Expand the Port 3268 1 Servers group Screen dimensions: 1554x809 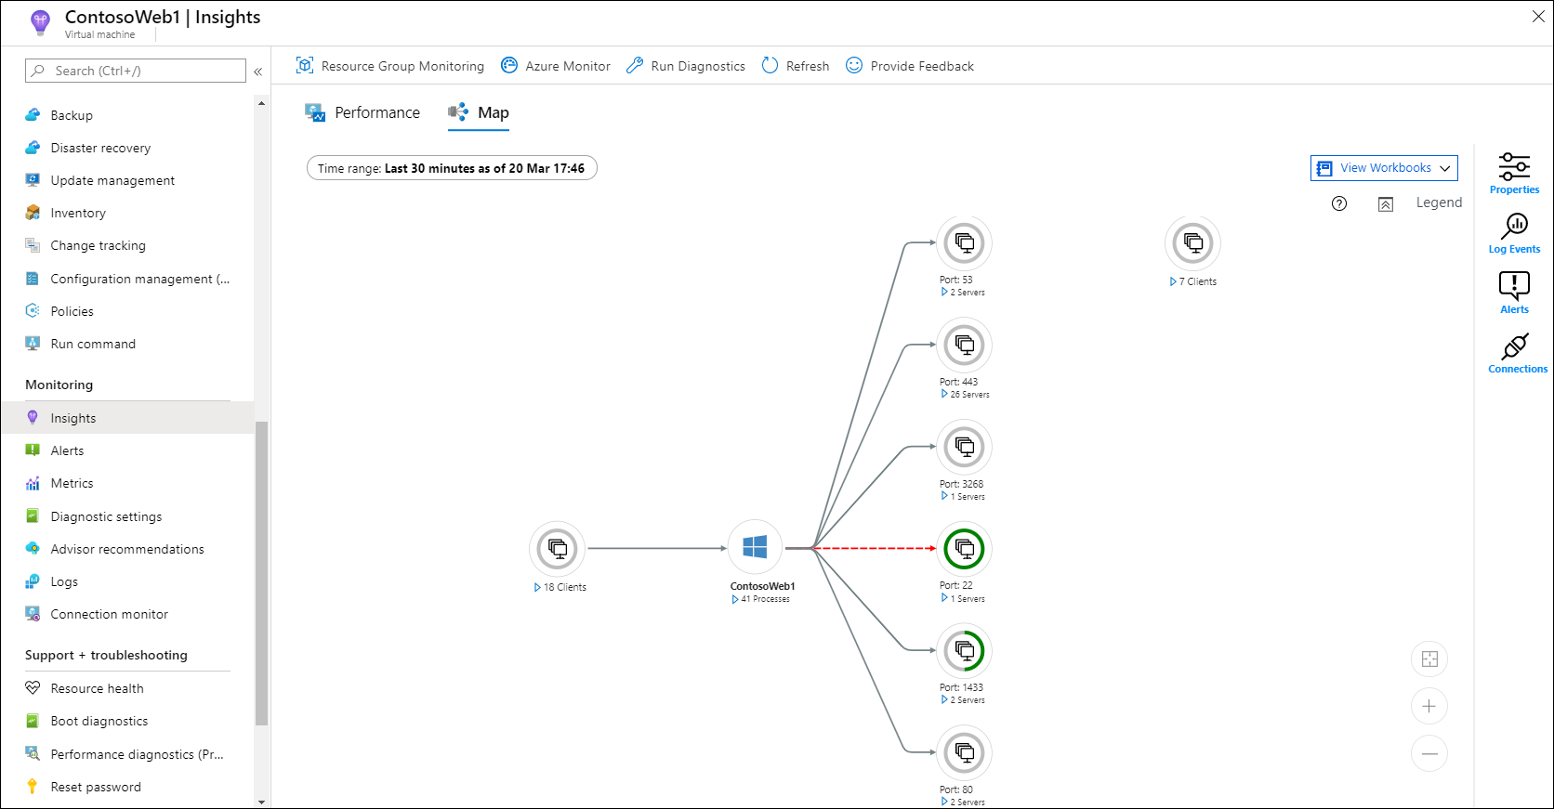click(x=944, y=497)
